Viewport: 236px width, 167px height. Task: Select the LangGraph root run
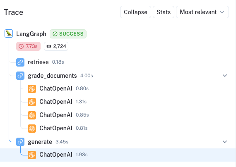point(31,34)
